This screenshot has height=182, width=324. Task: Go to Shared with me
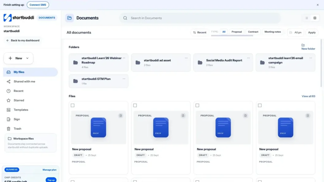point(30,82)
